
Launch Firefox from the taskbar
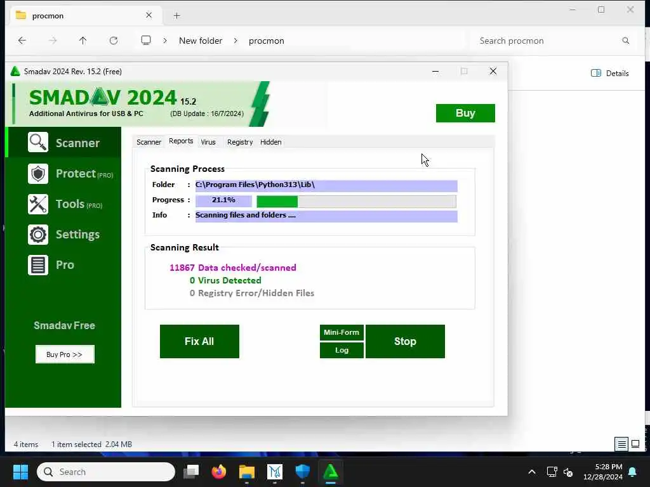219,472
